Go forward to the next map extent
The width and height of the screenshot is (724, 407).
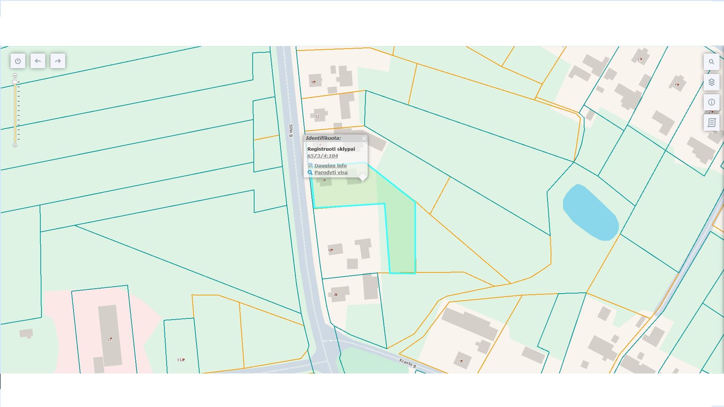pos(58,61)
